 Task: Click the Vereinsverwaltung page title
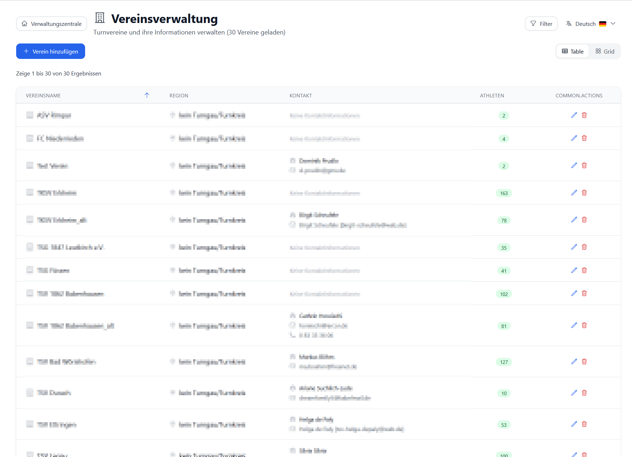(x=164, y=19)
